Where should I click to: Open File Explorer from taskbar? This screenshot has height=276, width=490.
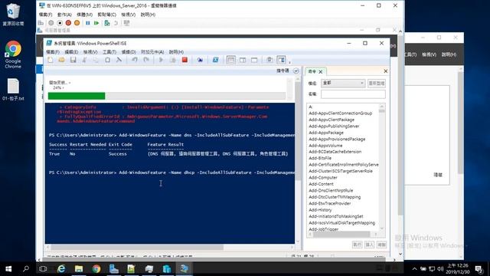click(79, 269)
